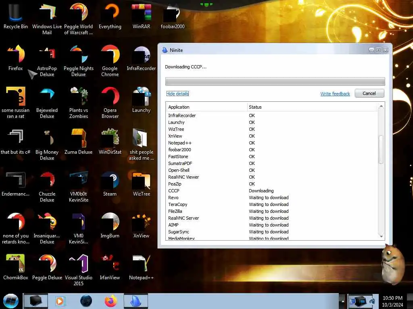Select the IrfanView desktop icon

pos(110,267)
